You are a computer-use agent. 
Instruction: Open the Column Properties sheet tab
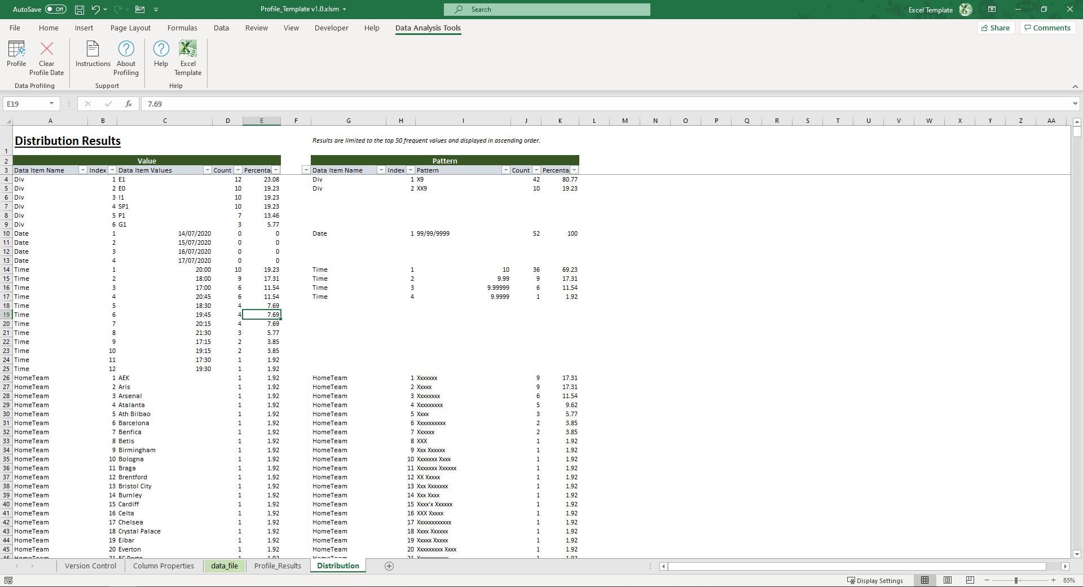[163, 566]
